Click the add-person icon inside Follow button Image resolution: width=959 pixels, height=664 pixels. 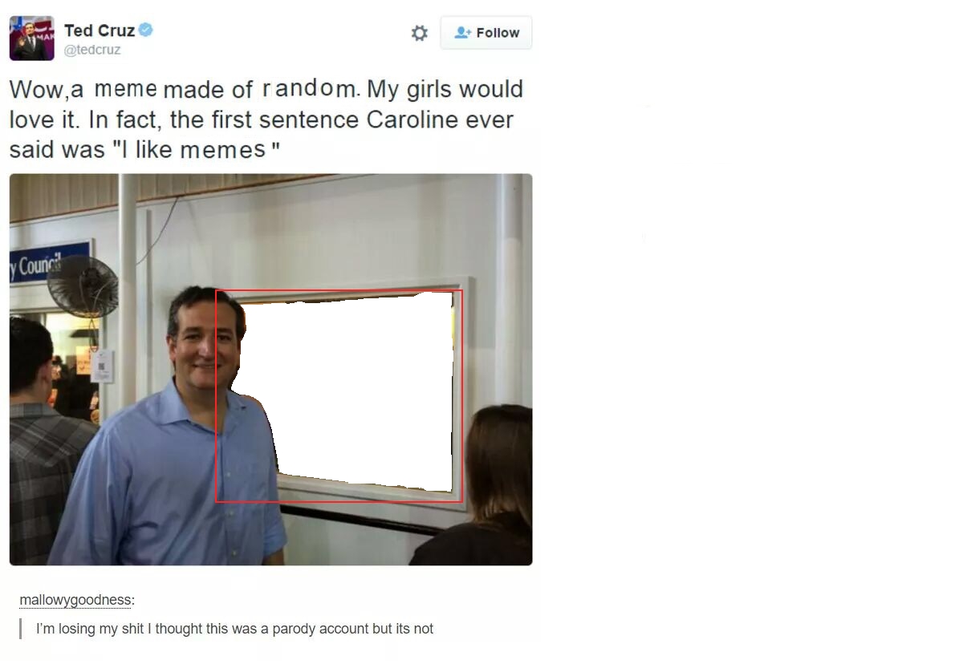point(462,32)
